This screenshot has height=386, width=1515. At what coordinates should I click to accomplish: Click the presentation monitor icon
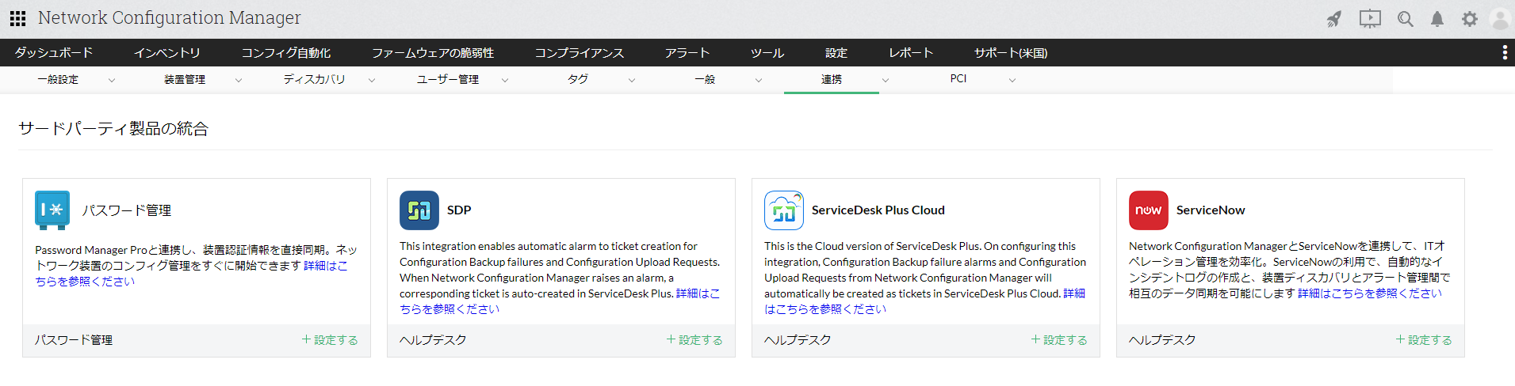coord(1370,19)
